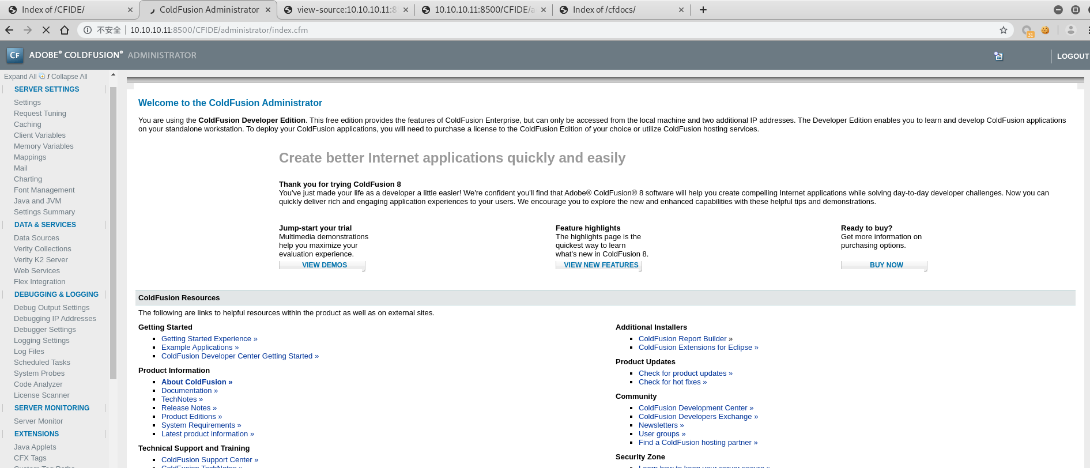Open Java and JVM settings
The height and width of the screenshot is (468, 1090).
37,201
